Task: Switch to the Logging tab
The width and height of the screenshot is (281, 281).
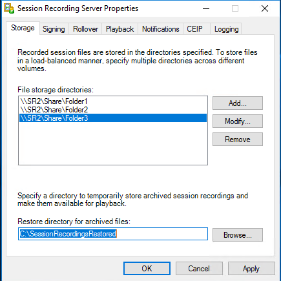Action: pyautogui.click(x=226, y=29)
